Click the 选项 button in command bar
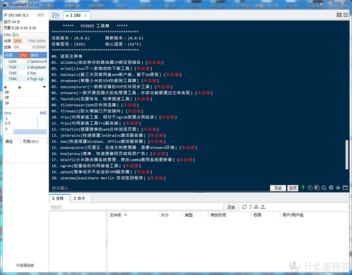The width and height of the screenshot is (352, 275). click(x=293, y=188)
